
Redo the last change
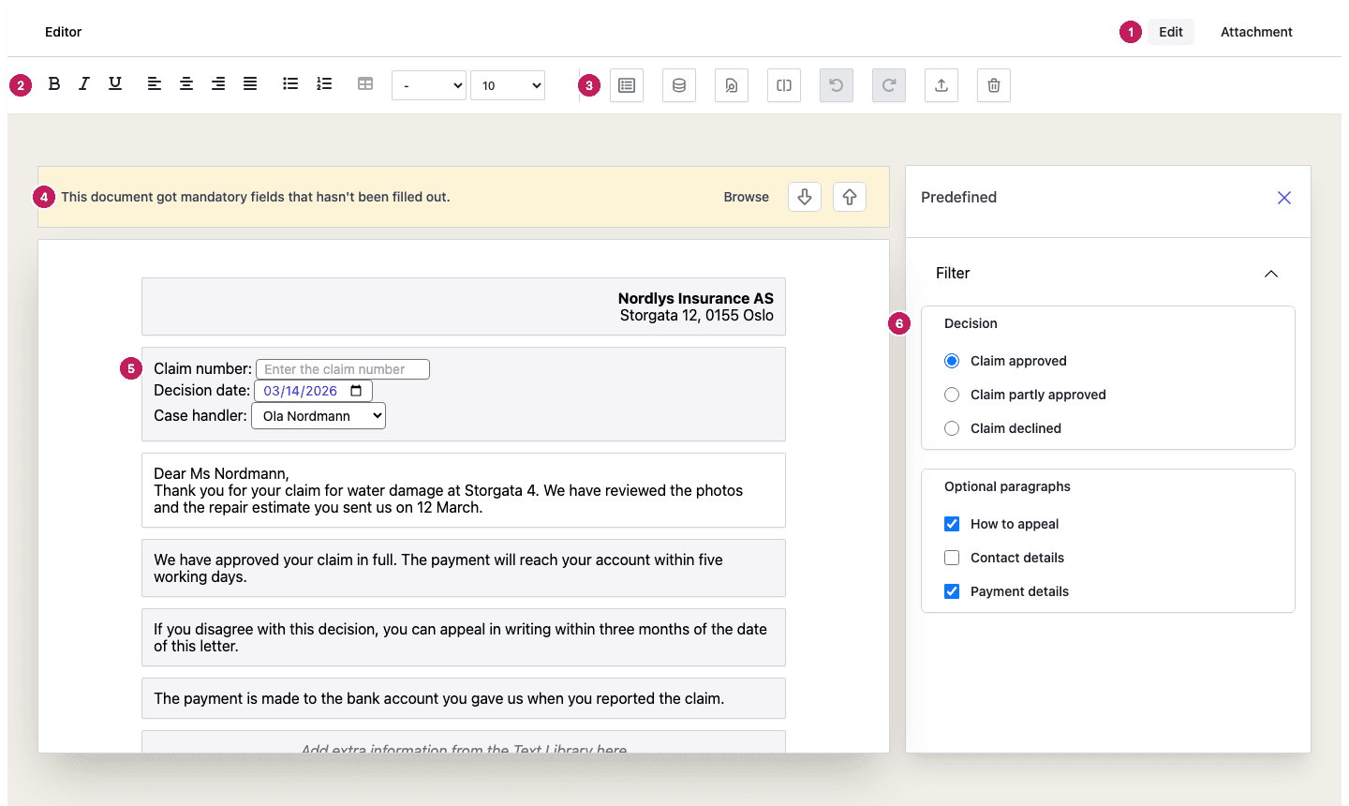point(889,85)
